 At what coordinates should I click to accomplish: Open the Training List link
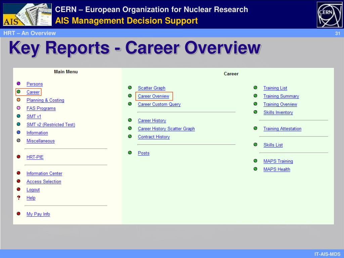click(x=275, y=88)
